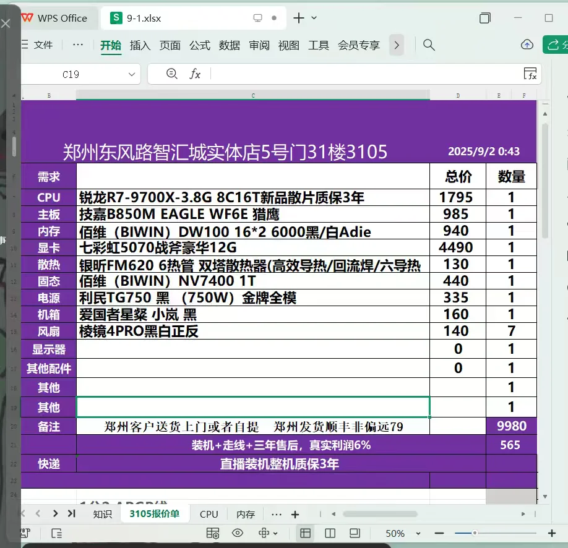Select the profit cell showing 565
This screenshot has width=568, height=548.
[x=511, y=445]
